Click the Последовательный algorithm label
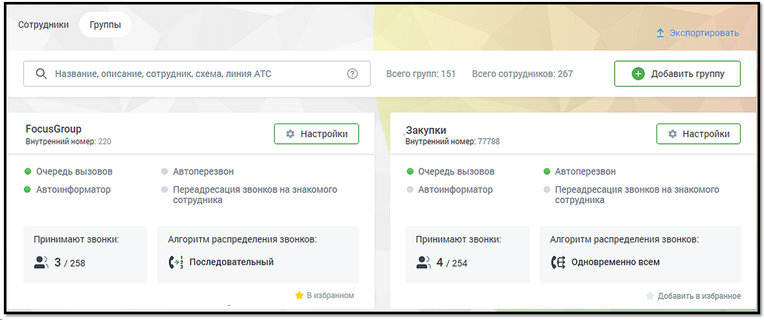This screenshot has width=764, height=320. point(232,262)
